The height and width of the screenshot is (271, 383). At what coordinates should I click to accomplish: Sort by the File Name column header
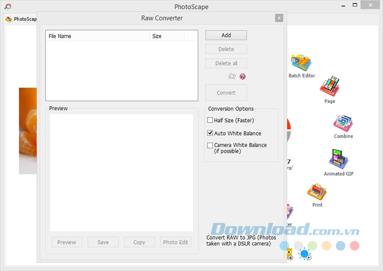click(98, 36)
